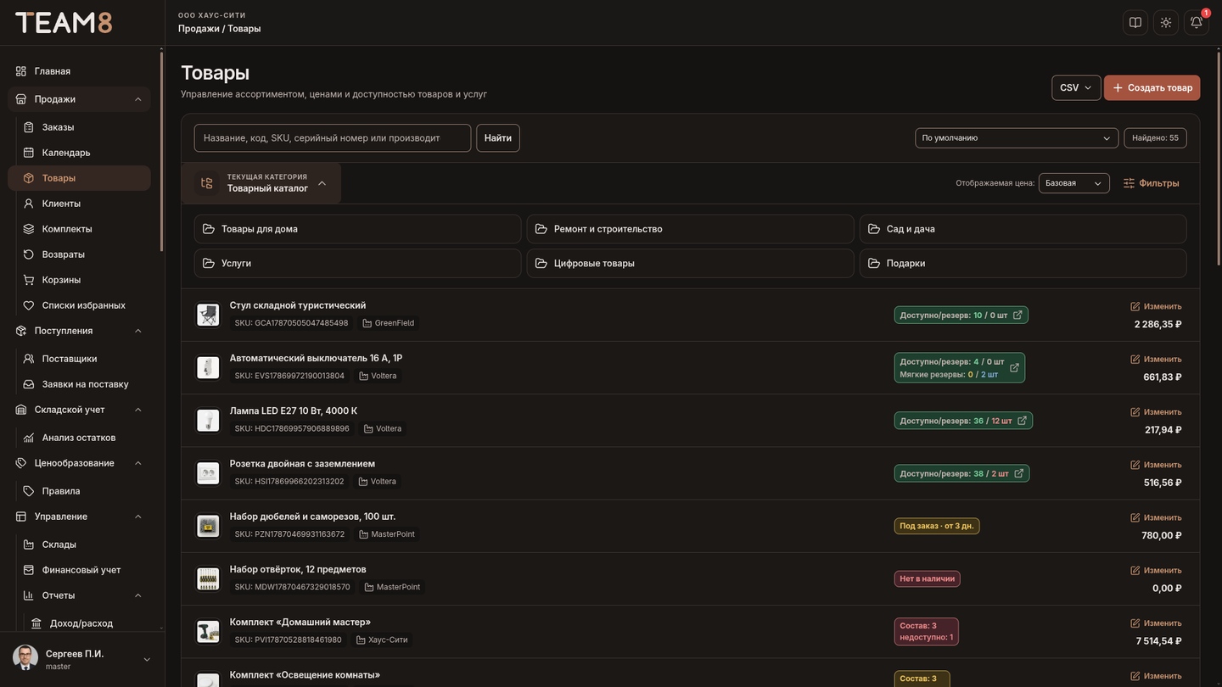The image size is (1222, 687).
Task: Open the Сад и дача category
Action: [x=1023, y=229]
